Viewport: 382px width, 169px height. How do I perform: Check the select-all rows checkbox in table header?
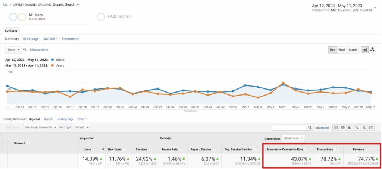[4, 143]
